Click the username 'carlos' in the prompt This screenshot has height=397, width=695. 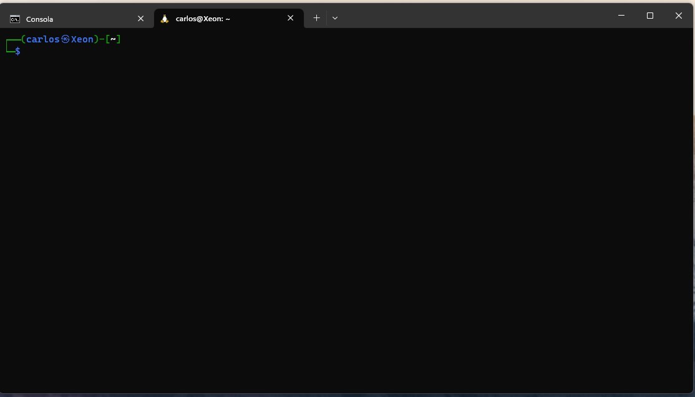tap(43, 39)
